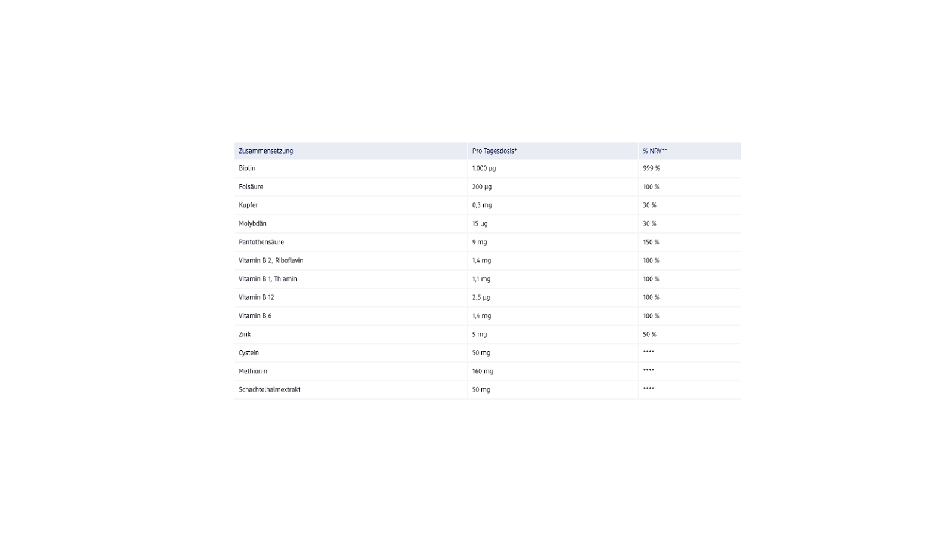Click the 150 % NRV value
Image resolution: width=934 pixels, height=540 pixels.
click(651, 243)
